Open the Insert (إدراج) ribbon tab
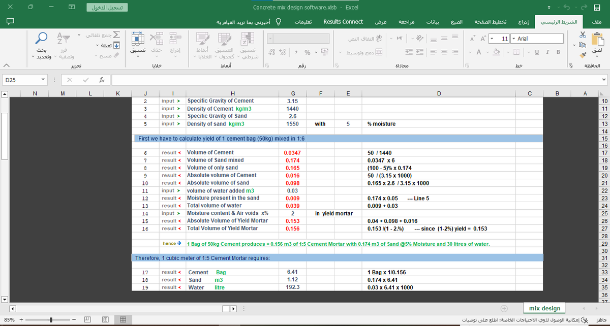 [x=523, y=22]
